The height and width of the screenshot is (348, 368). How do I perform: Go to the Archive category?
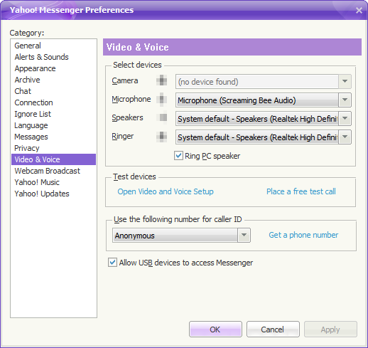(53, 80)
